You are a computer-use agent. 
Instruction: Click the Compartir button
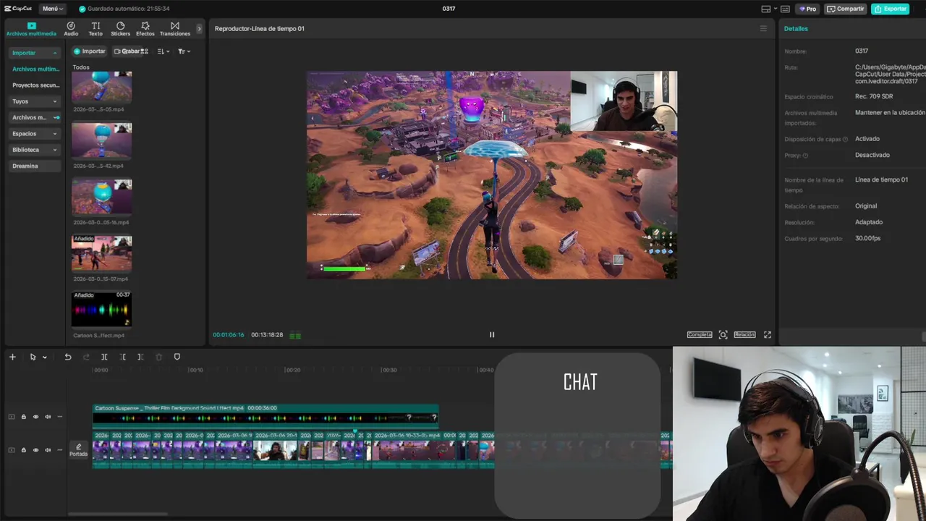pyautogui.click(x=846, y=9)
